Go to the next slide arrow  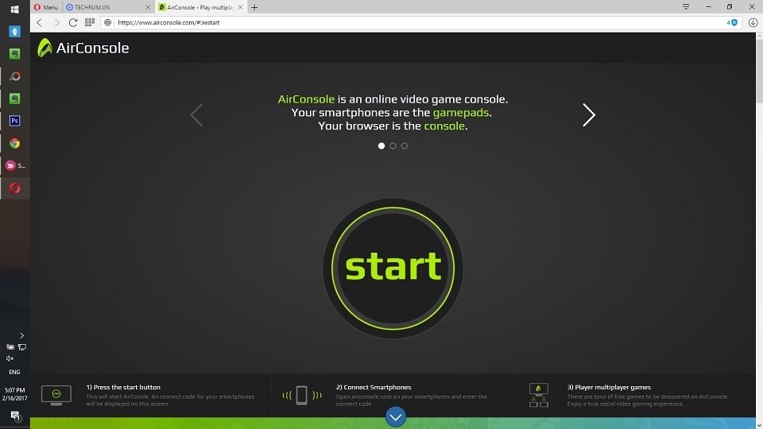[589, 115]
